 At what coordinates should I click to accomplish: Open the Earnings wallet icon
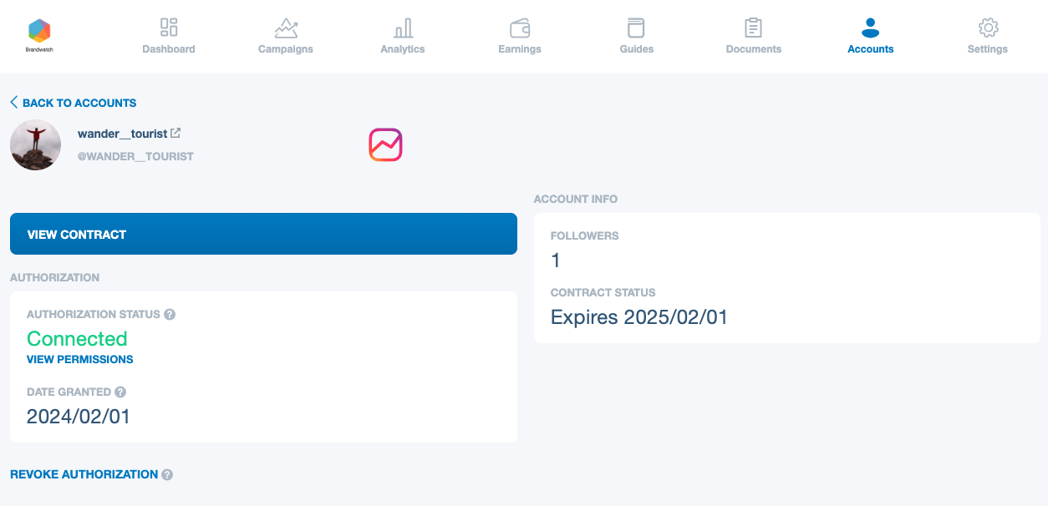pos(520,28)
